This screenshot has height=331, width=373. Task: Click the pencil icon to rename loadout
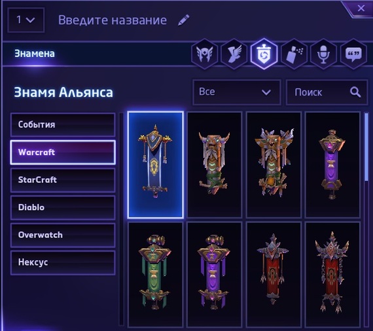coord(184,20)
